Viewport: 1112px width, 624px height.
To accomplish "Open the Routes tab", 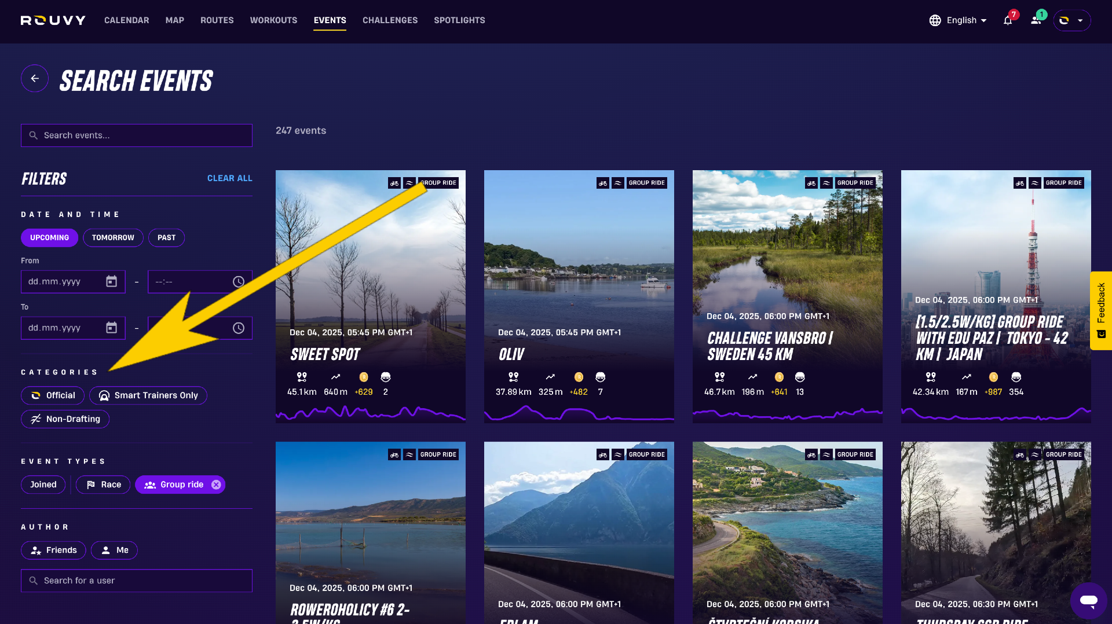I will coord(217,20).
